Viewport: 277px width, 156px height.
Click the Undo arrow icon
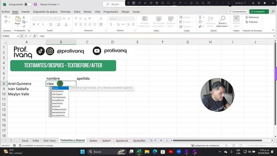tap(6, 17)
